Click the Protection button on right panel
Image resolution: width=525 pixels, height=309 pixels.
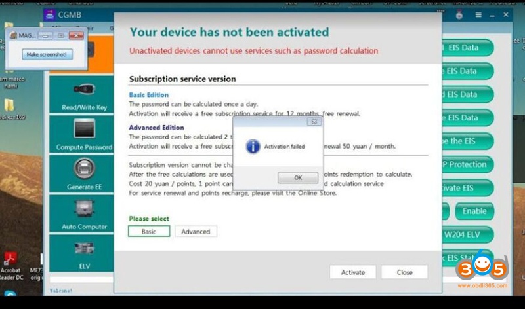pyautogui.click(x=467, y=164)
